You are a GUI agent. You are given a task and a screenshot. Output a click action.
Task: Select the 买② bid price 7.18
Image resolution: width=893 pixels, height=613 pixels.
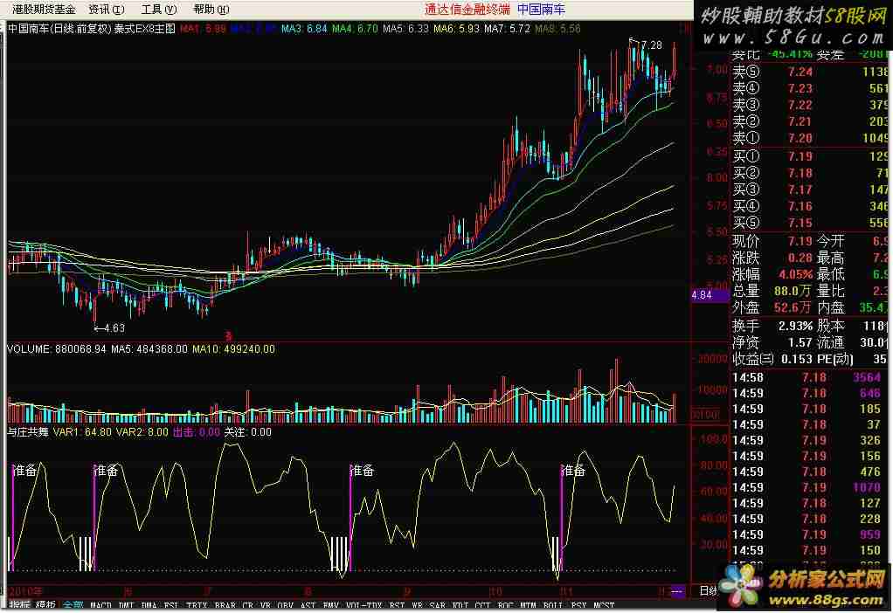800,173
